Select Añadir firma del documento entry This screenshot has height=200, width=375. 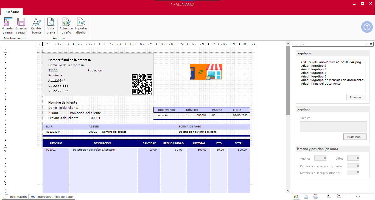pyautogui.click(x=321, y=84)
